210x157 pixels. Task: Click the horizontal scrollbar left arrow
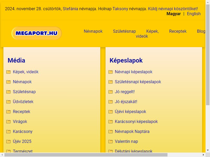coord(2,155)
